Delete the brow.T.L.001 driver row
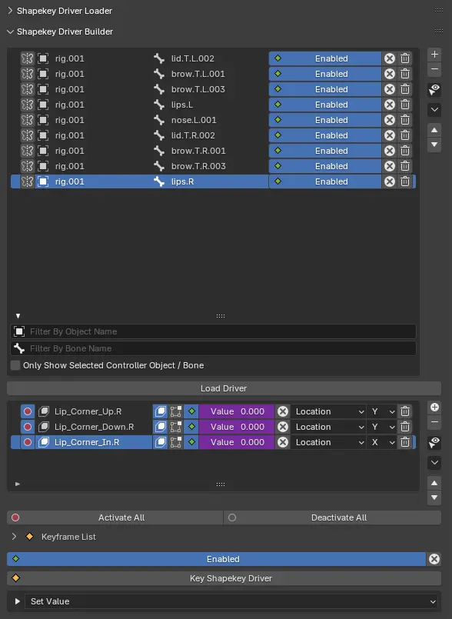The width and height of the screenshot is (452, 619). pos(405,74)
